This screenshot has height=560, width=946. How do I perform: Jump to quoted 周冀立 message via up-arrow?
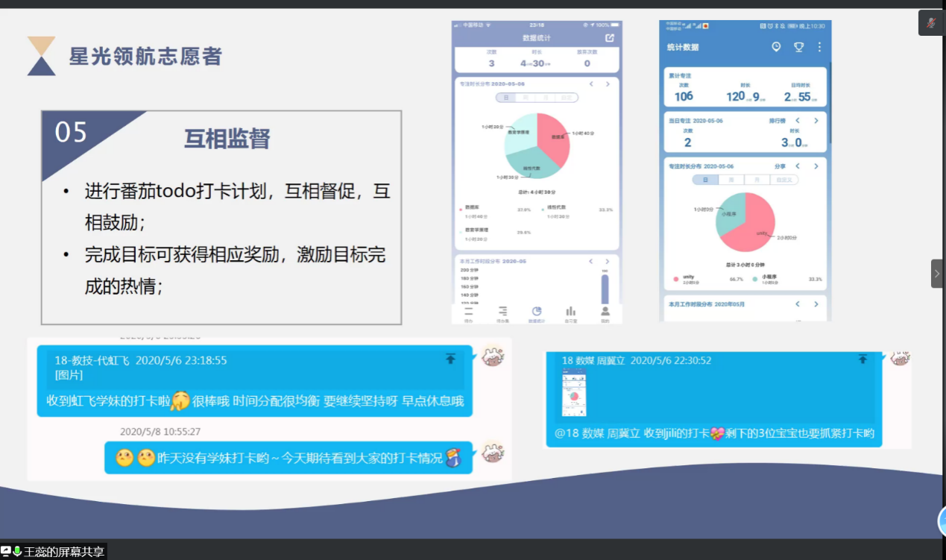click(x=863, y=359)
